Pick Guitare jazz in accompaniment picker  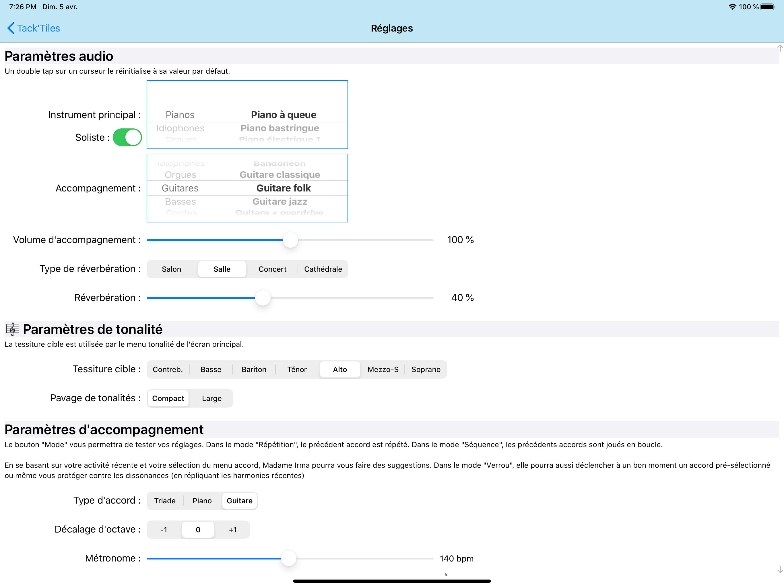280,201
